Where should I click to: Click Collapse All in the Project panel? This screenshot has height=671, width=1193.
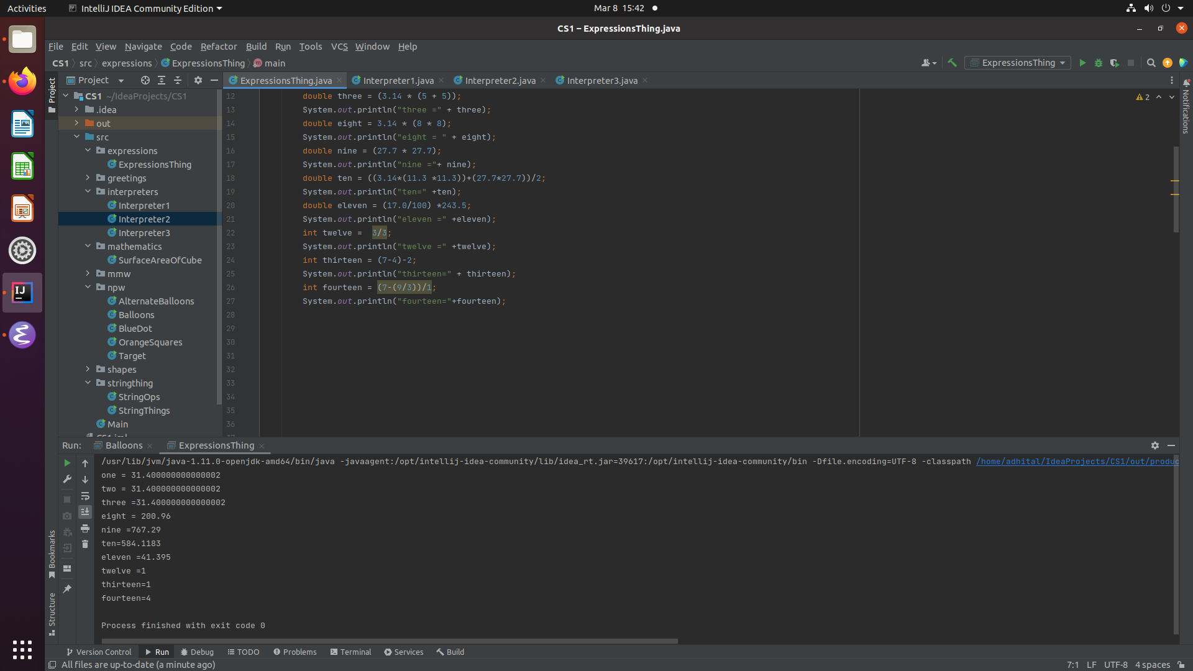pyautogui.click(x=178, y=80)
